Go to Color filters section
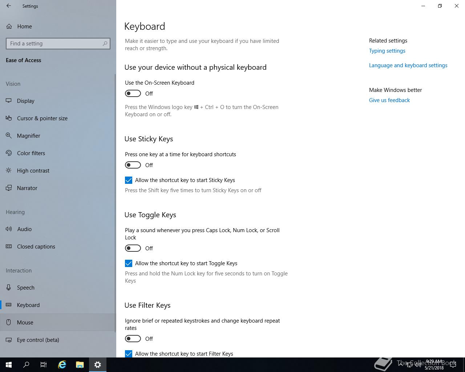465x372 pixels. (58, 153)
